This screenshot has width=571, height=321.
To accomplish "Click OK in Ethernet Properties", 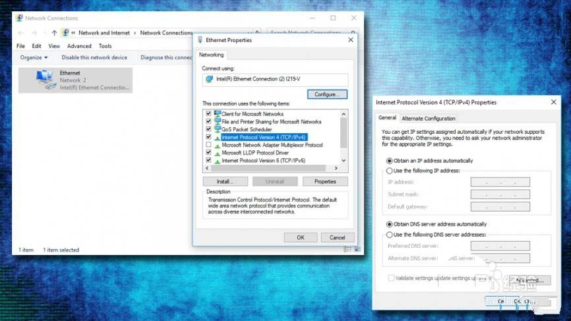I will click(301, 238).
